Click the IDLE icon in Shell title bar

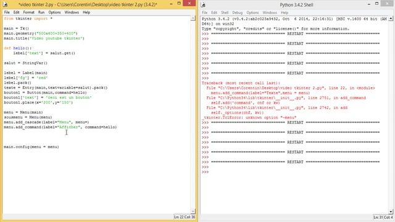pyautogui.click(x=203, y=4)
